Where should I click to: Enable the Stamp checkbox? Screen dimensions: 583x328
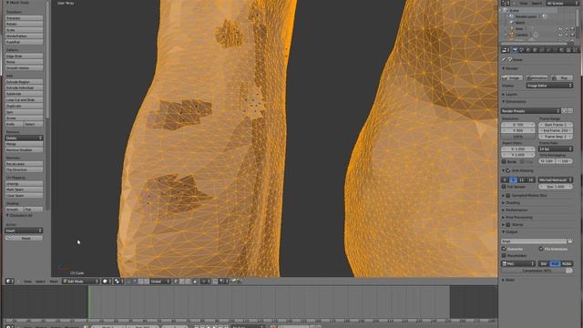coord(508,225)
